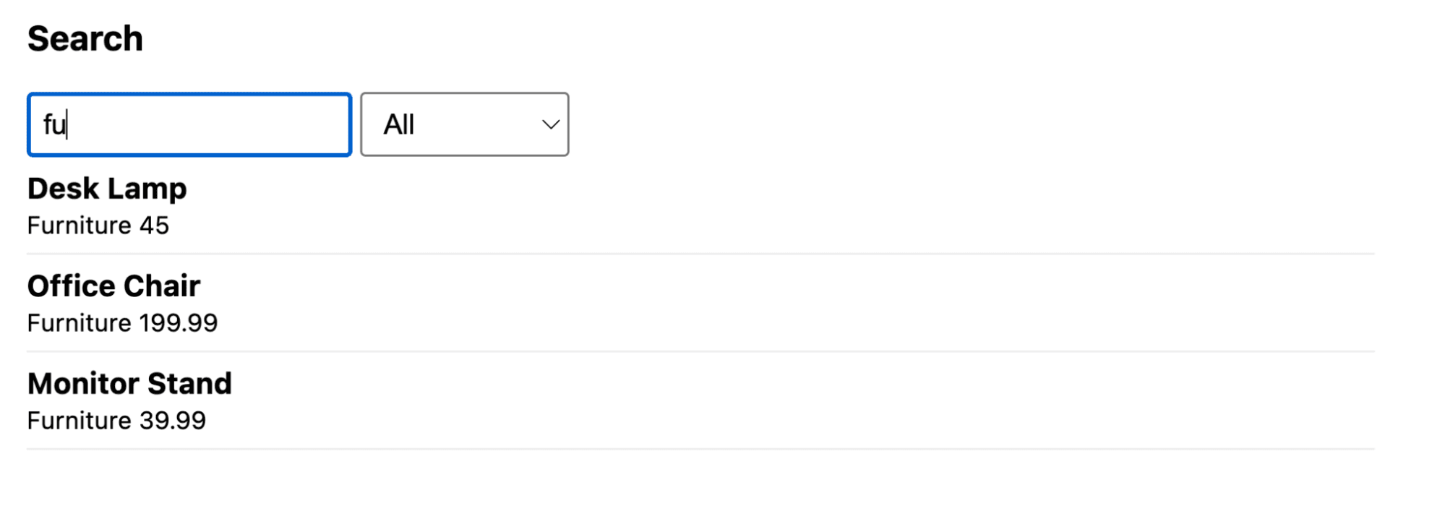Screen dimensions: 1445x506
Task: Expand the category filter selector
Action: (464, 124)
